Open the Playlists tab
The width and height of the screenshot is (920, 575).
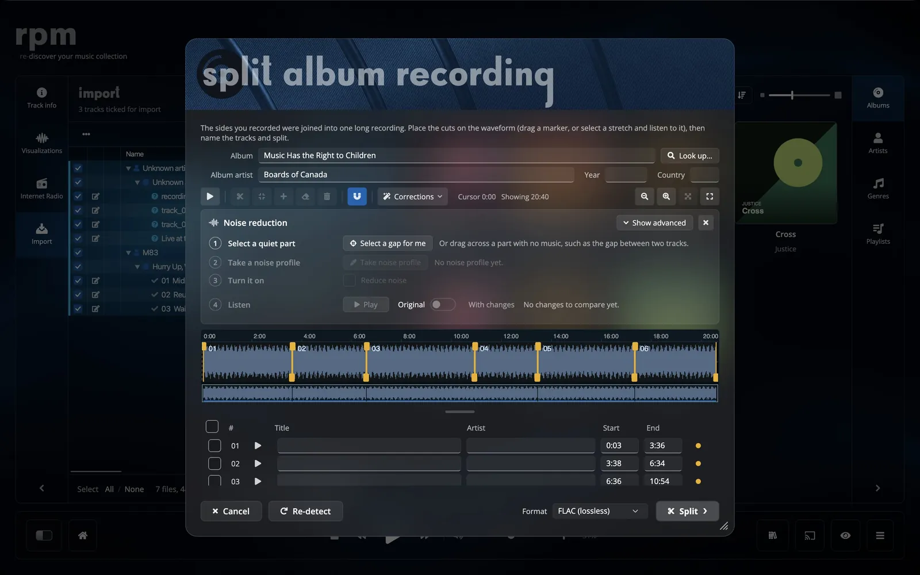pos(878,234)
